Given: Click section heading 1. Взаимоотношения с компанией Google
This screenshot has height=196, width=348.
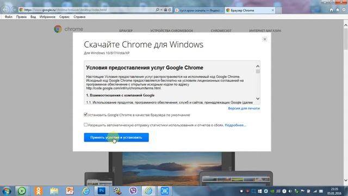Looking at the screenshot, I should pos(120,95).
